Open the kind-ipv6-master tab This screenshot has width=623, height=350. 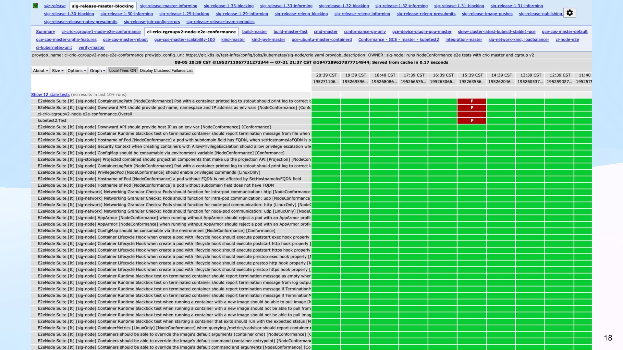tap(268, 40)
